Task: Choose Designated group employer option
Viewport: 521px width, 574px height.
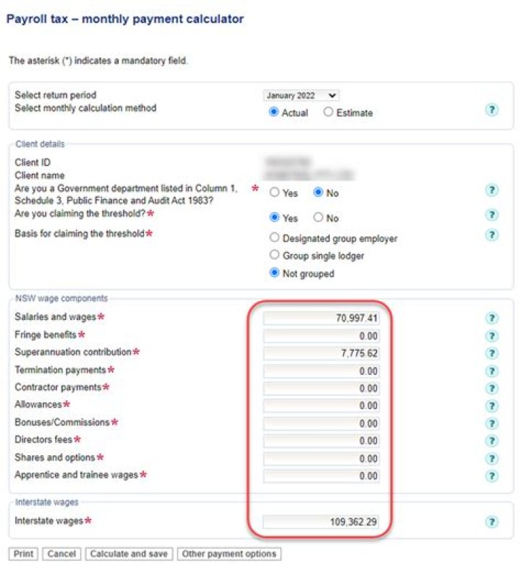Action: (x=274, y=237)
